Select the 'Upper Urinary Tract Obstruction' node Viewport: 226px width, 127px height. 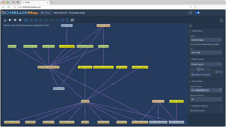click(x=48, y=67)
